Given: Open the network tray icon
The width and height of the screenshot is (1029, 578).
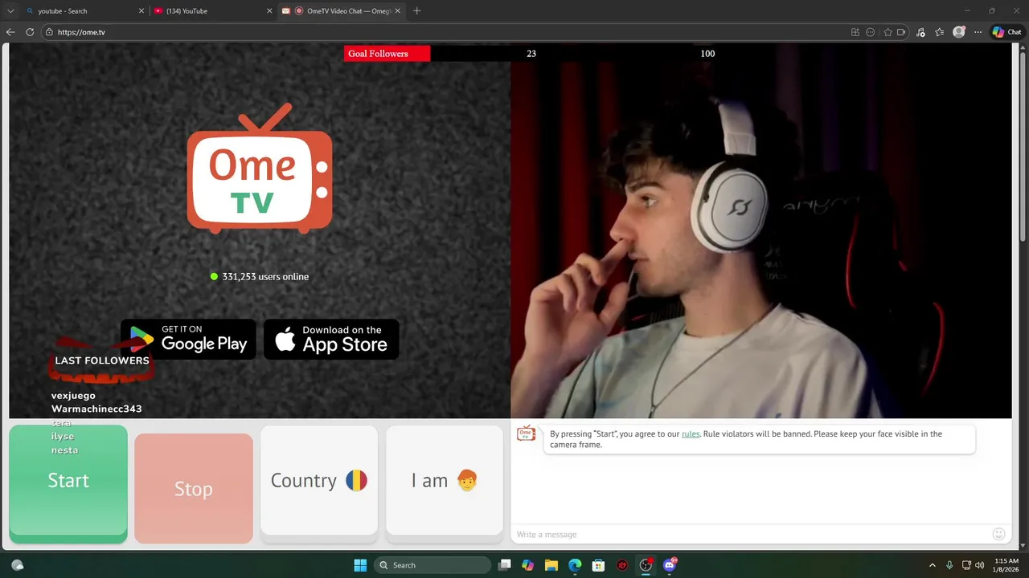Looking at the screenshot, I should click(x=967, y=565).
